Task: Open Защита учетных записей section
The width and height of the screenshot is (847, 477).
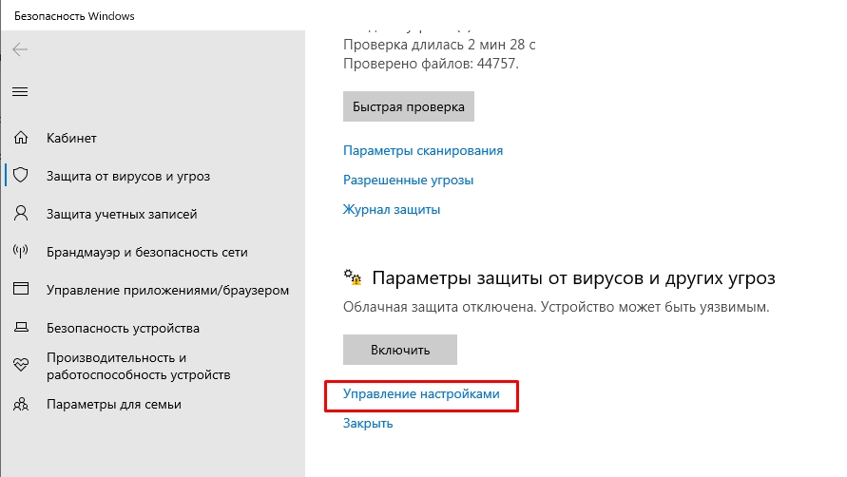Action: coord(122,214)
